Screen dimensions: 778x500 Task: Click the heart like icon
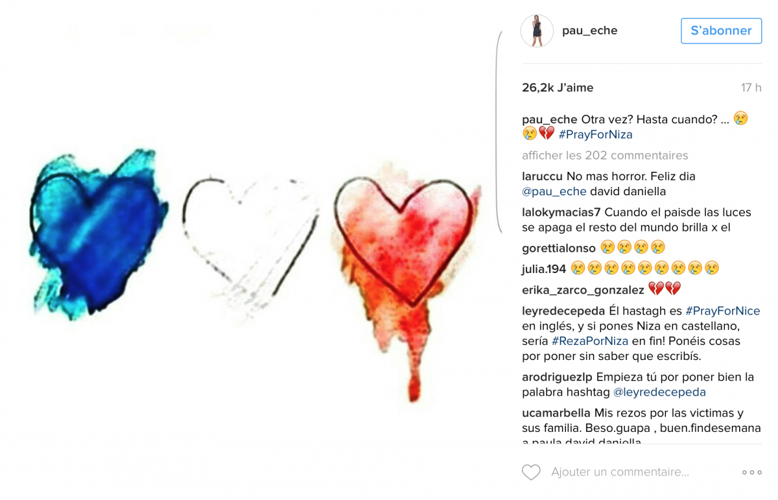[x=531, y=472]
